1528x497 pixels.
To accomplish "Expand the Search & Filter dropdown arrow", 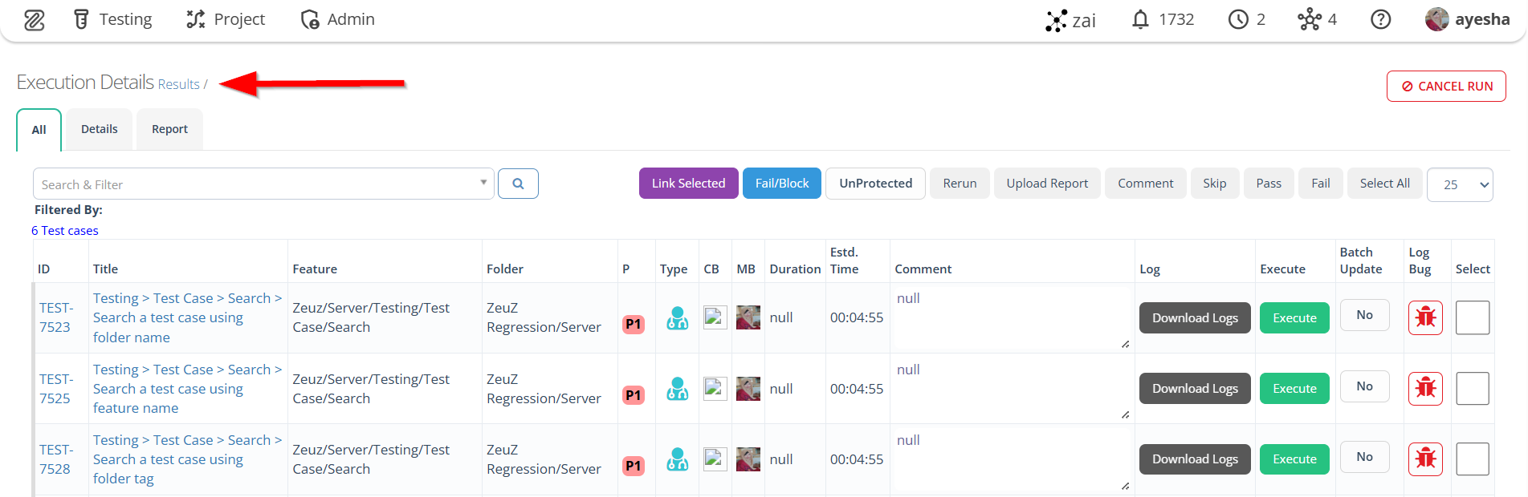I will pyautogui.click(x=483, y=183).
